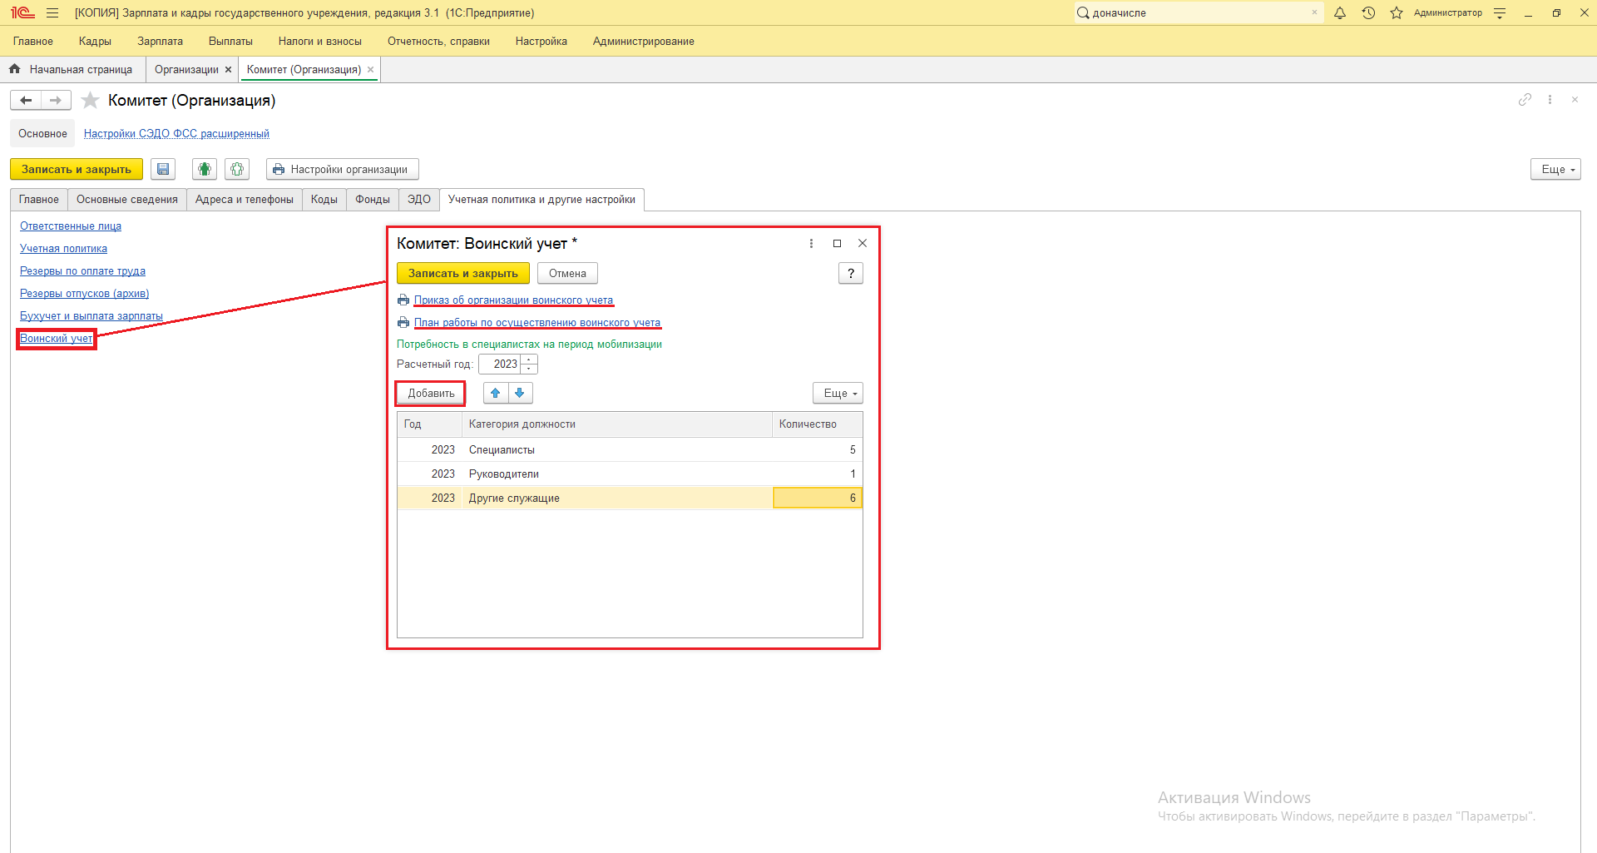This screenshot has width=1597, height=853.
Task: Increase or decrease Расчетный год spinner
Action: pyautogui.click(x=529, y=365)
